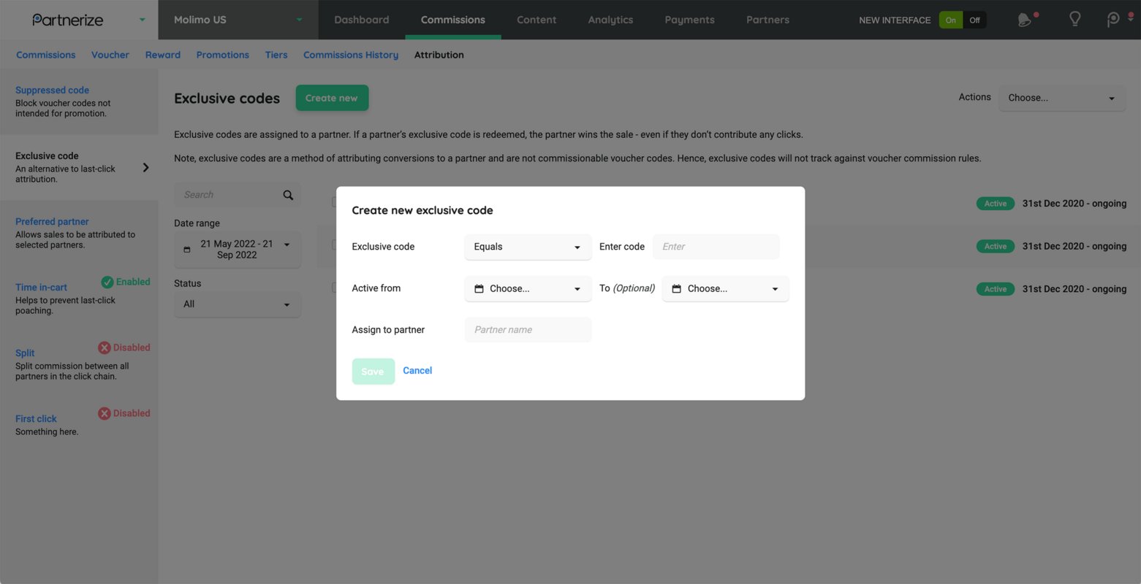This screenshot has height=584, width=1141.
Task: Expand the Status All dropdown
Action: pos(237,304)
